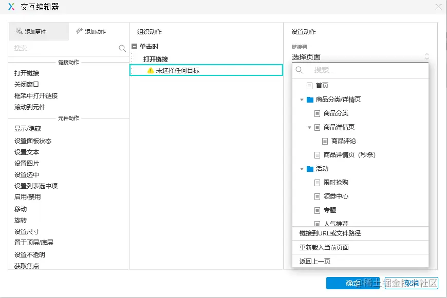447x298 pixels.
Task: Click the magnifier icon in page dropdown
Action: (299, 70)
